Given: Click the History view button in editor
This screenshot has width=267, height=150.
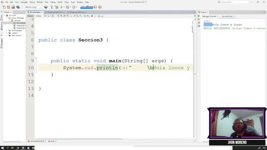Looking at the screenshot, I should point(38,16).
